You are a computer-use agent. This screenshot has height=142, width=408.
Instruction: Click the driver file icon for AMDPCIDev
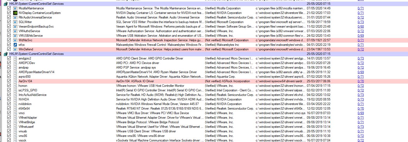[x=16, y=63]
